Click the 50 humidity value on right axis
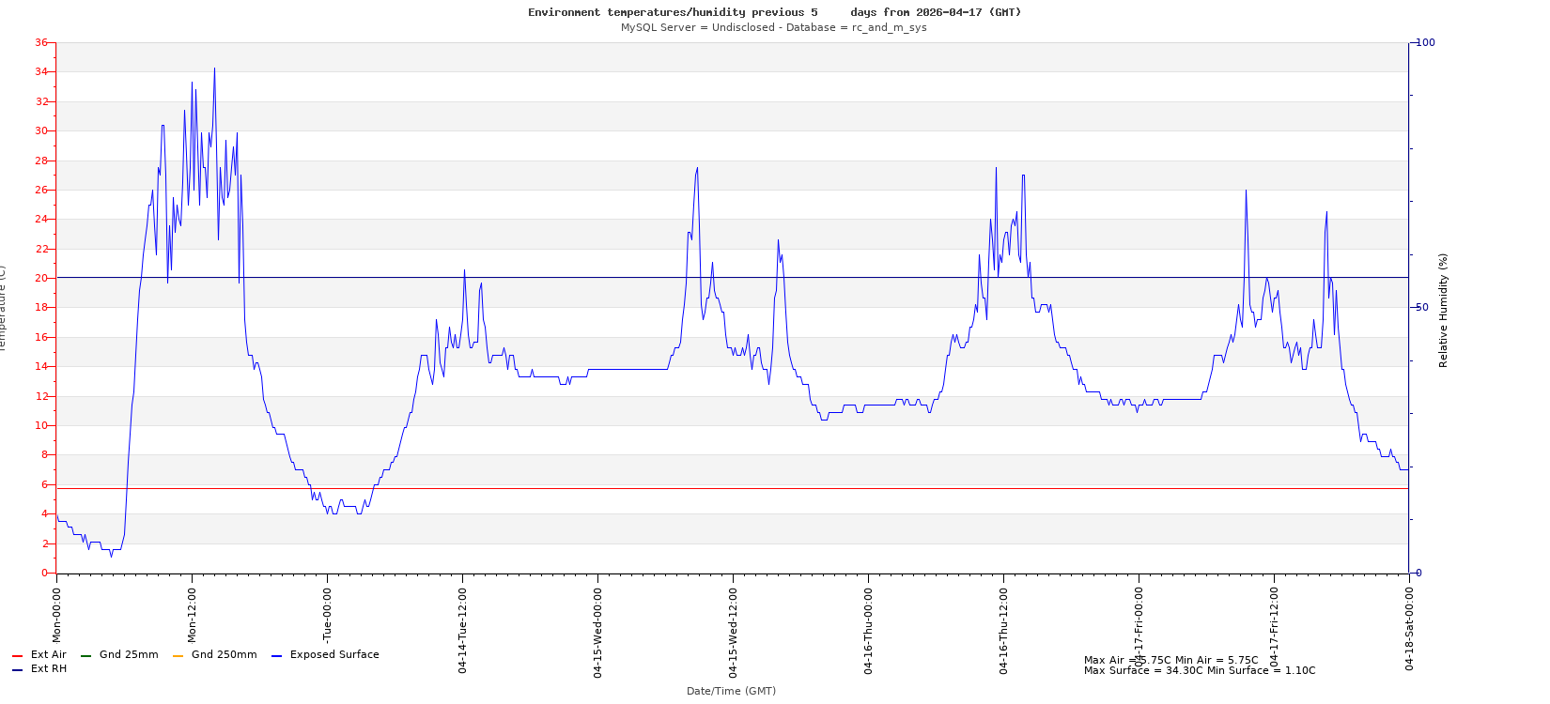 [x=1421, y=307]
